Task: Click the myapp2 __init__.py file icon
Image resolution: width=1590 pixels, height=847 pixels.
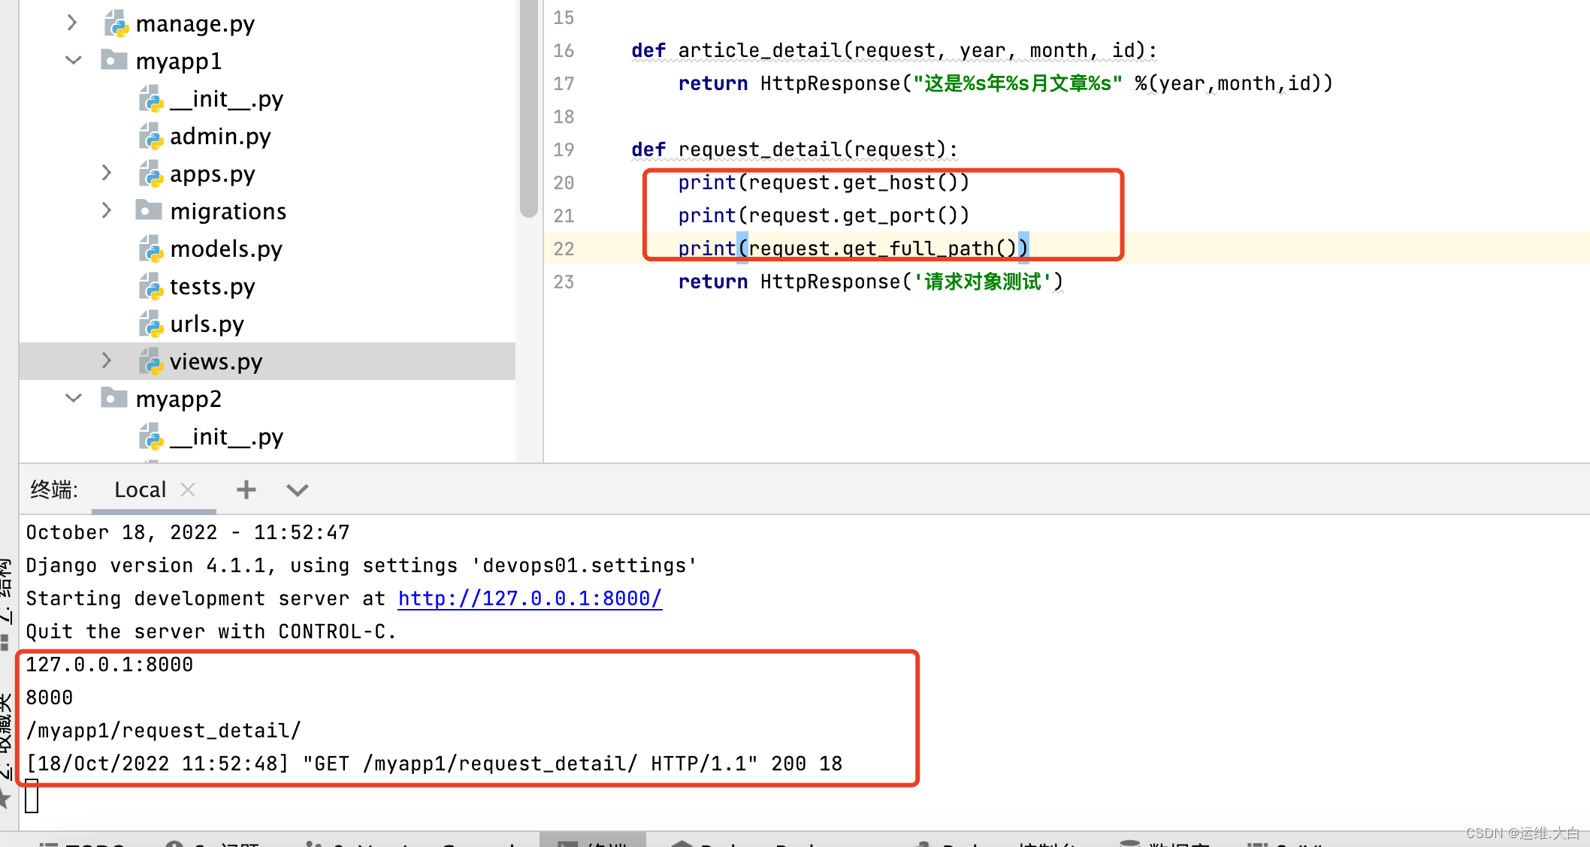Action: click(151, 436)
